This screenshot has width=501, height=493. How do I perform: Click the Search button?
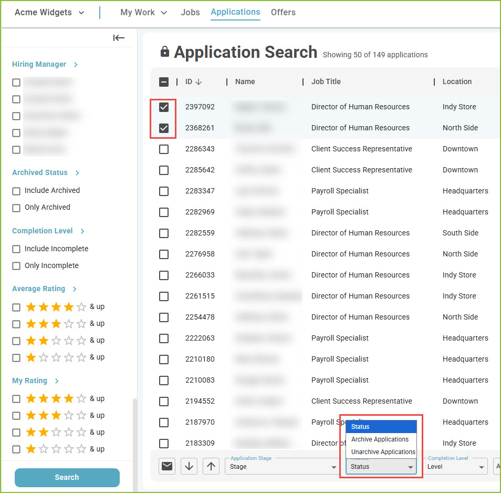point(67,477)
